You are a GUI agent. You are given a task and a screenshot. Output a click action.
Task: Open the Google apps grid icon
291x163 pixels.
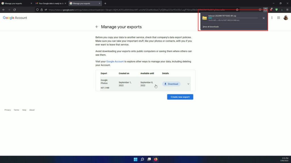pos(278,18)
